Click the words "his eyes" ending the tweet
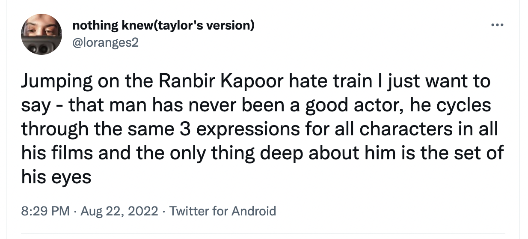The image size is (528, 239). [x=56, y=176]
